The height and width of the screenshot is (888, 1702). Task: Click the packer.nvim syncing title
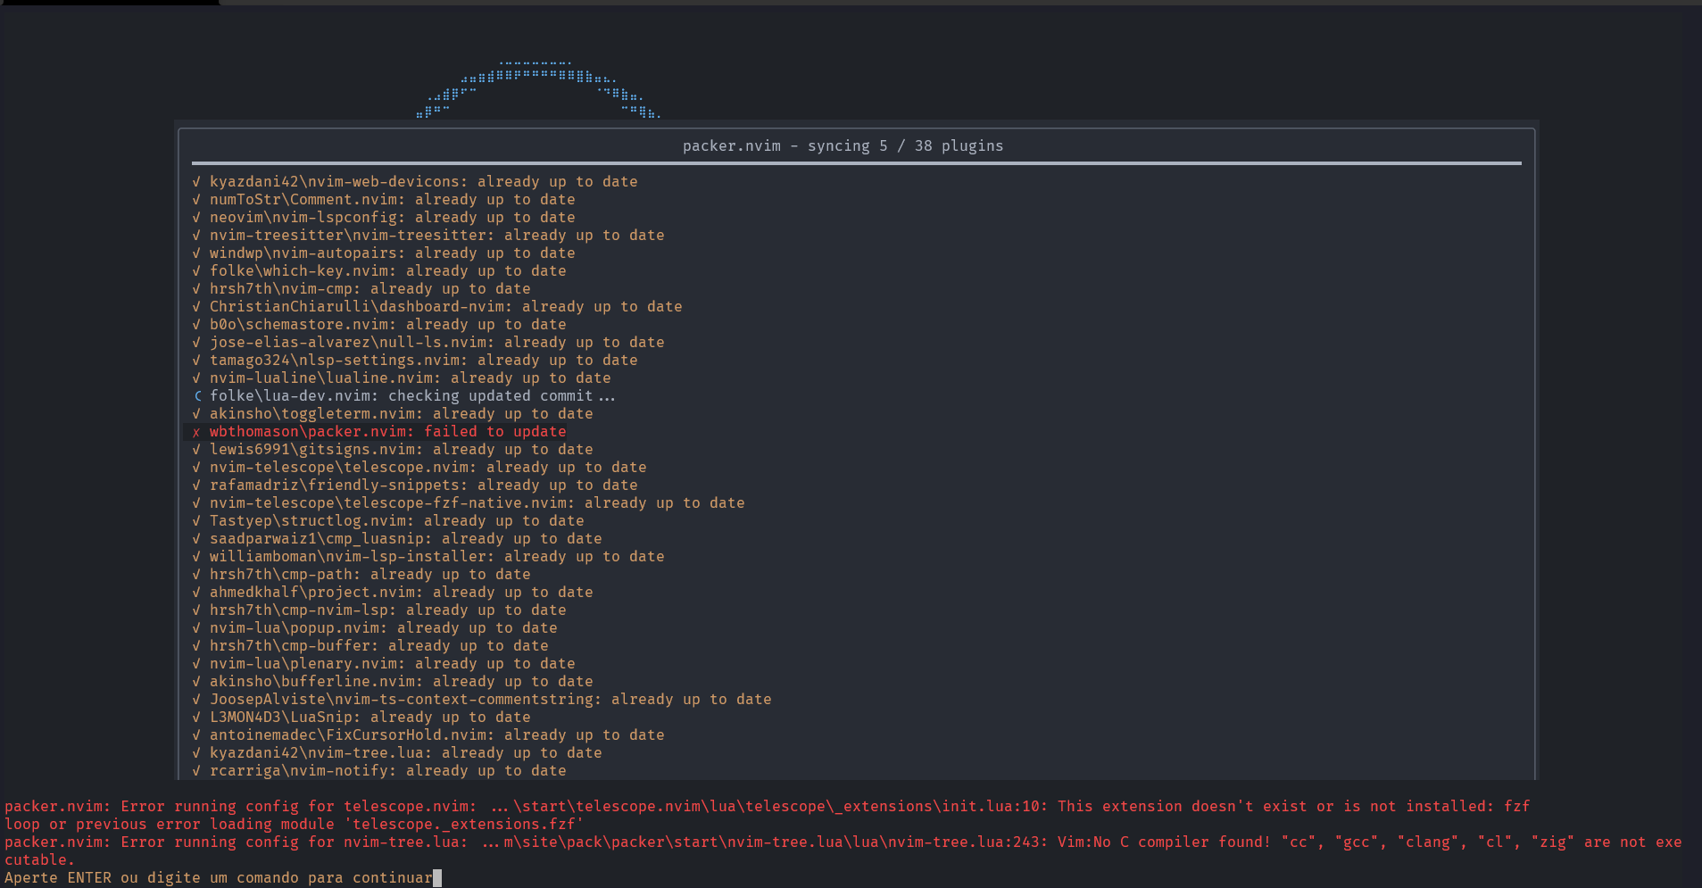point(843,145)
